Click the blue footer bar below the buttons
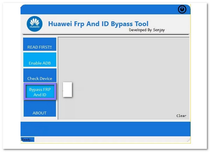This screenshot has height=152, width=210. (105, 129)
